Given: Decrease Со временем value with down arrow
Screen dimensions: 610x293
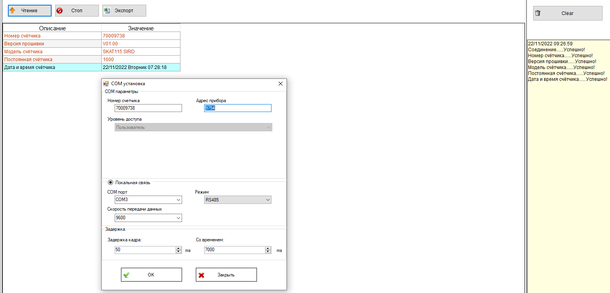Looking at the screenshot, I should (x=268, y=252).
